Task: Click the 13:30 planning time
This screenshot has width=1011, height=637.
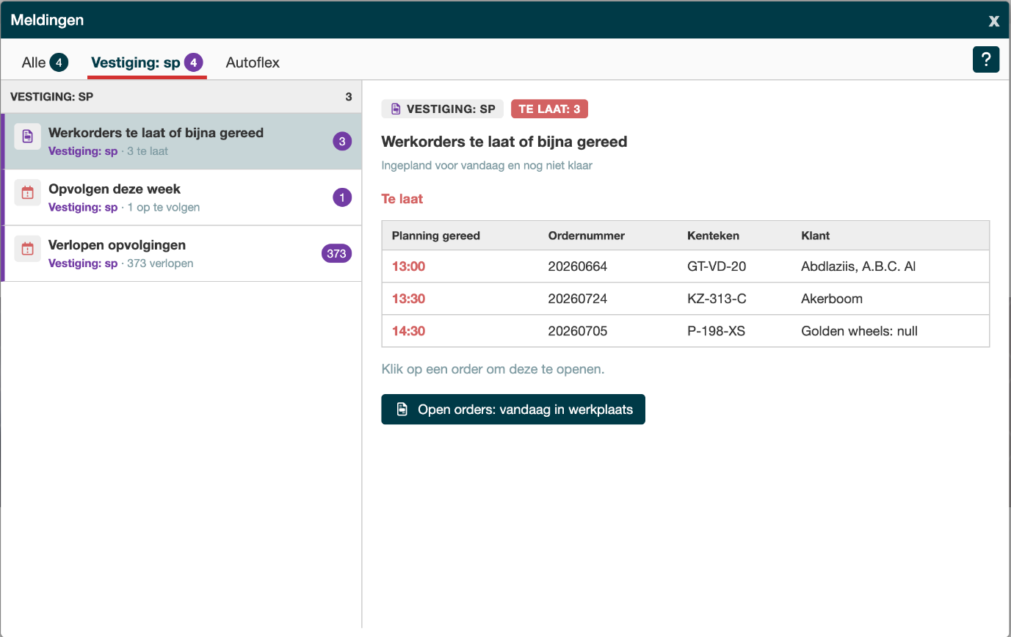Action: click(x=408, y=299)
